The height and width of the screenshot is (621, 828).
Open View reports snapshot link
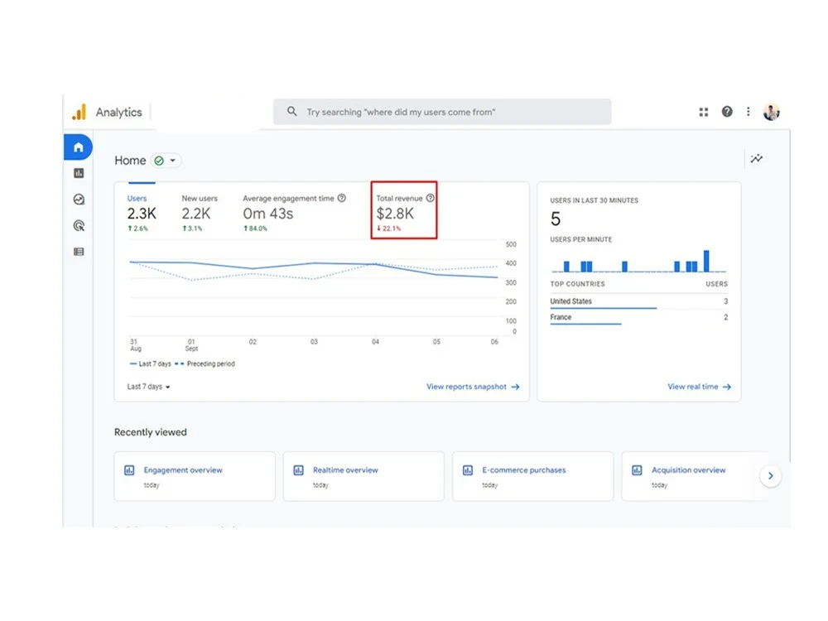[x=473, y=386]
